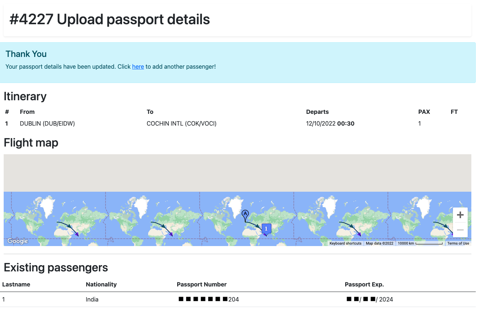This screenshot has width=489, height=314.
Task: Click the masked passport expiry date 2024
Action: tap(370, 299)
